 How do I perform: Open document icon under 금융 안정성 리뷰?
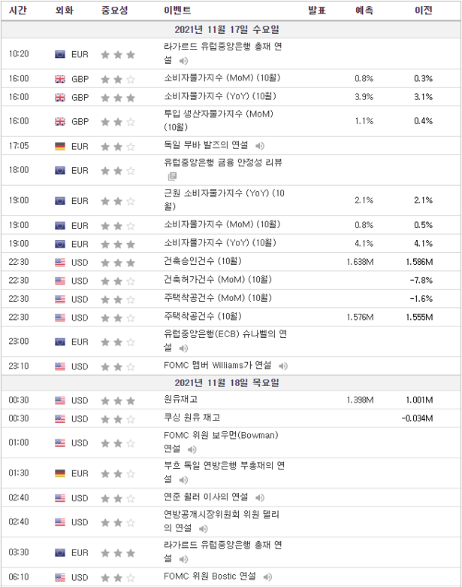tap(172, 176)
